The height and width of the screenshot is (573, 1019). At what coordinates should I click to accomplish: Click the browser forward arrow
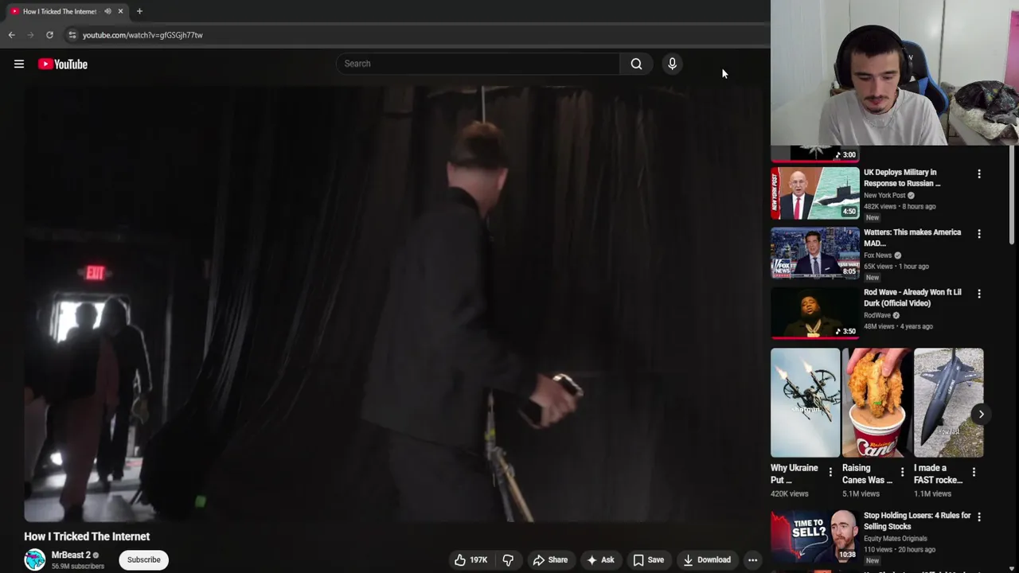30,35
